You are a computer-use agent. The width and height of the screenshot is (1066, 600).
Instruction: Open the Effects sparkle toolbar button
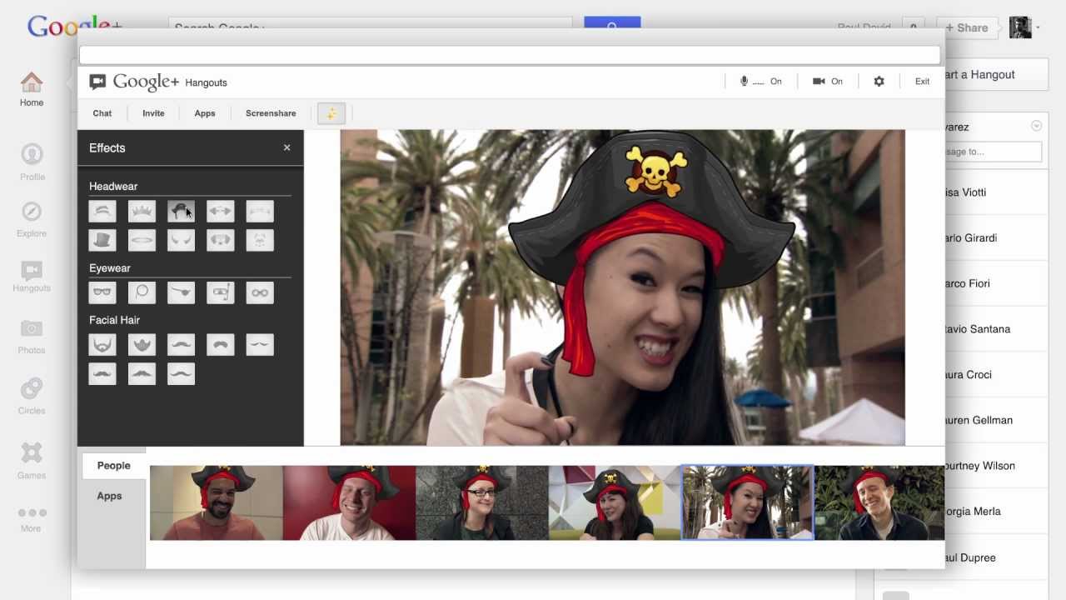pos(331,113)
